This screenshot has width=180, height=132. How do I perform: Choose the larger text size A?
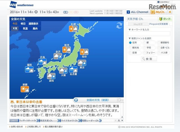pyautogui.click(x=119, y=120)
